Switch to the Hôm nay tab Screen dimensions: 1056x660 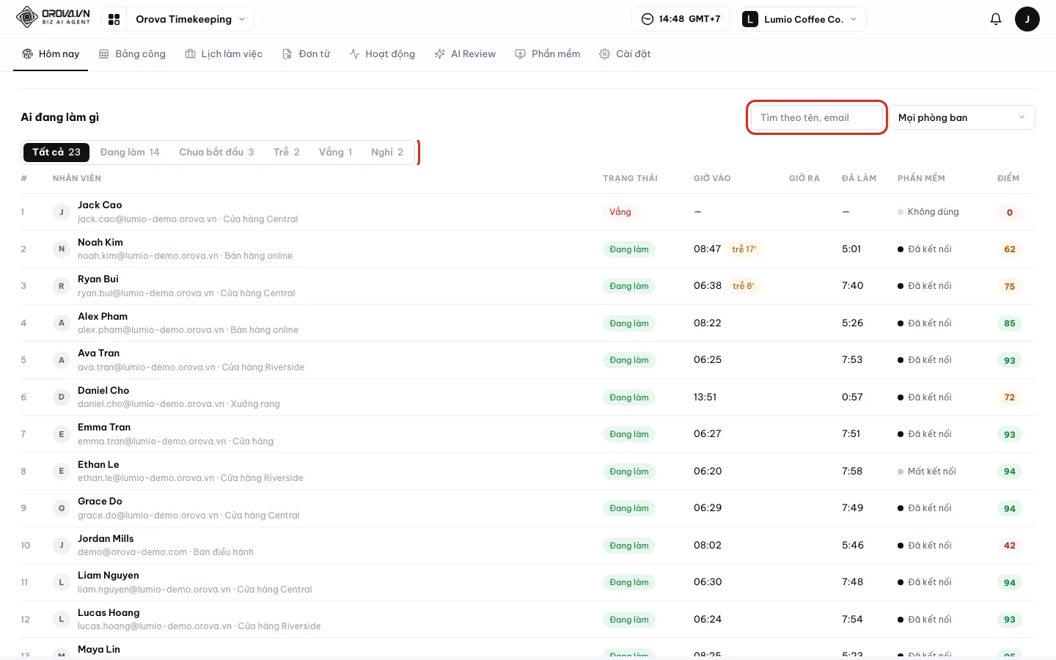(51, 54)
